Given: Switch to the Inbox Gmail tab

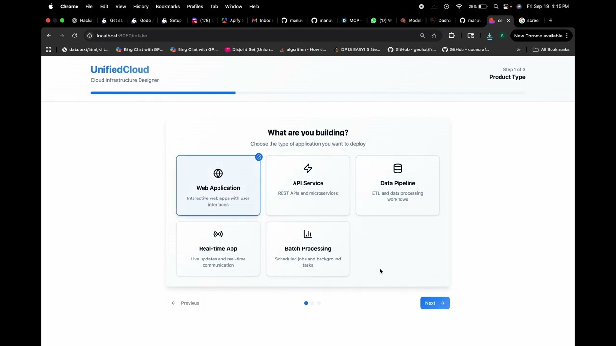Looking at the screenshot, I should pyautogui.click(x=262, y=20).
